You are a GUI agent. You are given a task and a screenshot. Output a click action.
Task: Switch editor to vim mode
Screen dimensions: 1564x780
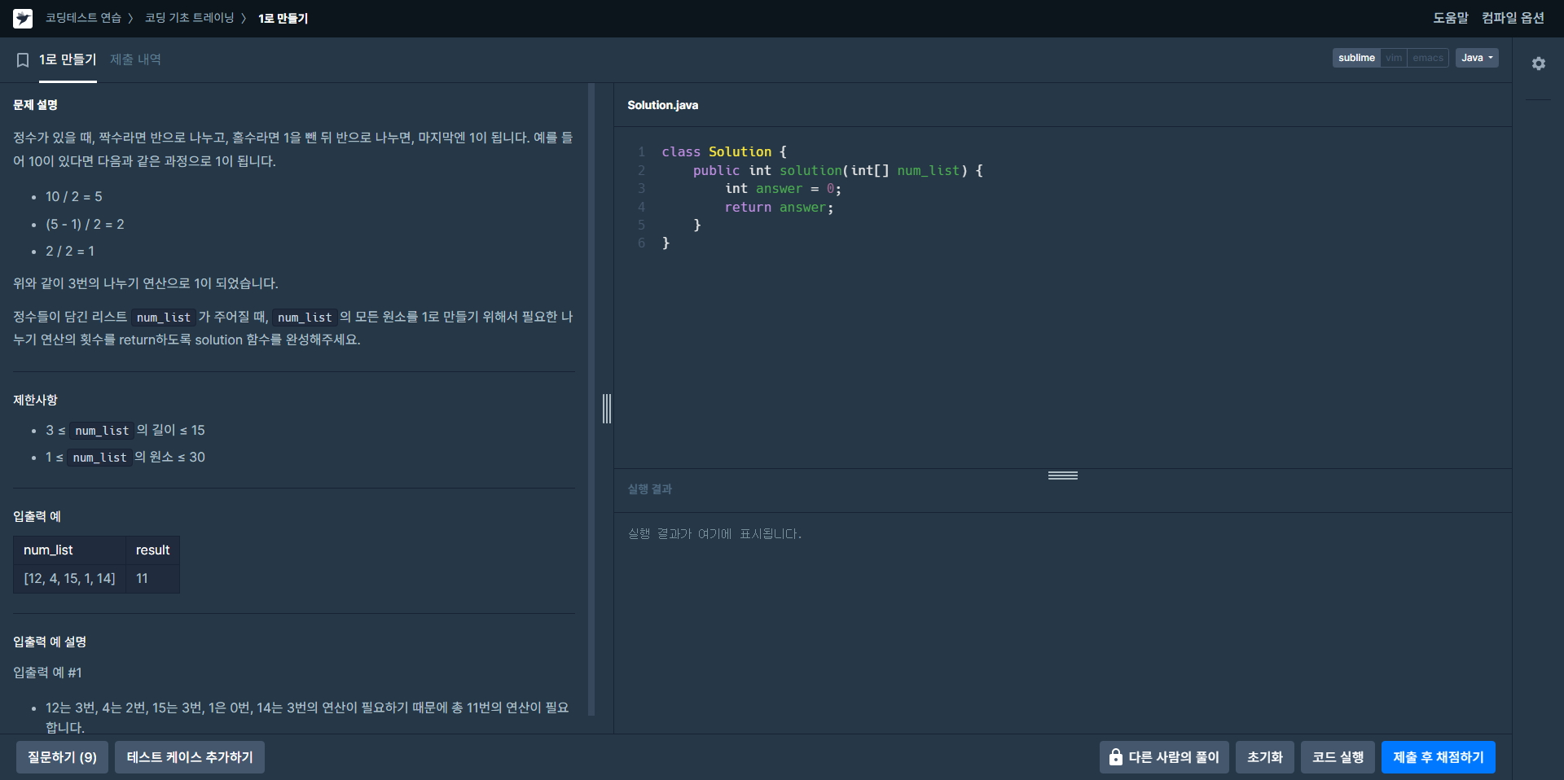(1394, 58)
